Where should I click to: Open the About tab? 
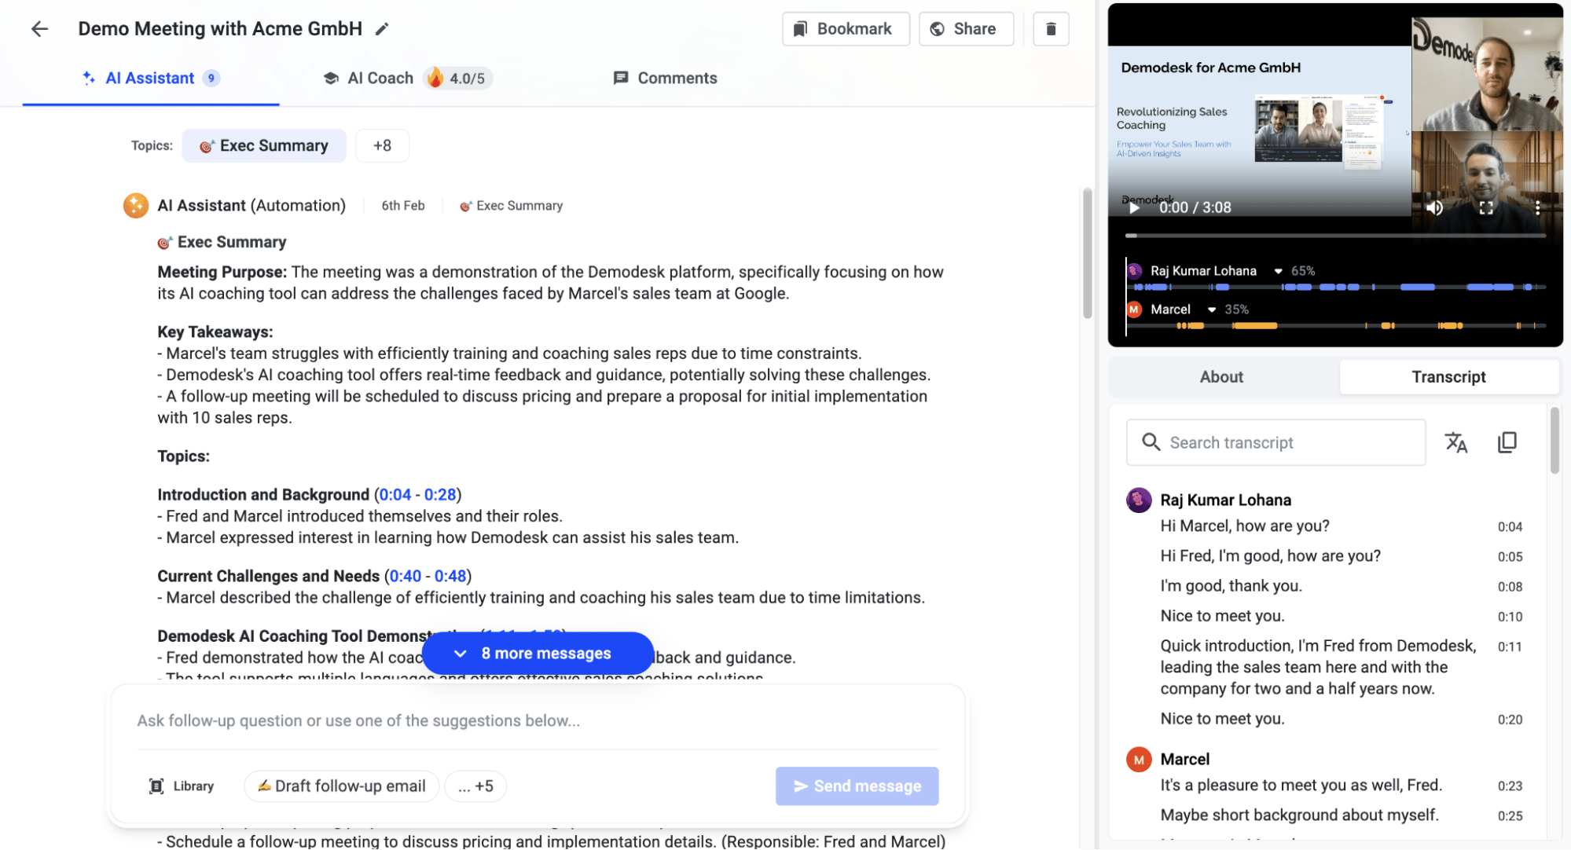coord(1221,376)
